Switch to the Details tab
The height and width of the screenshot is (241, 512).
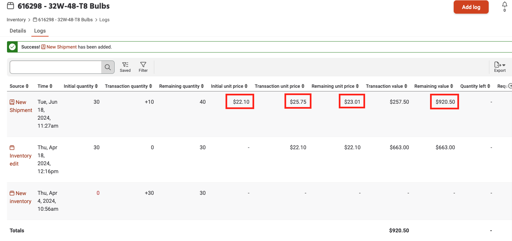pos(18,31)
